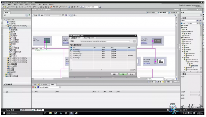Click the redo arrow icon

[34, 7]
